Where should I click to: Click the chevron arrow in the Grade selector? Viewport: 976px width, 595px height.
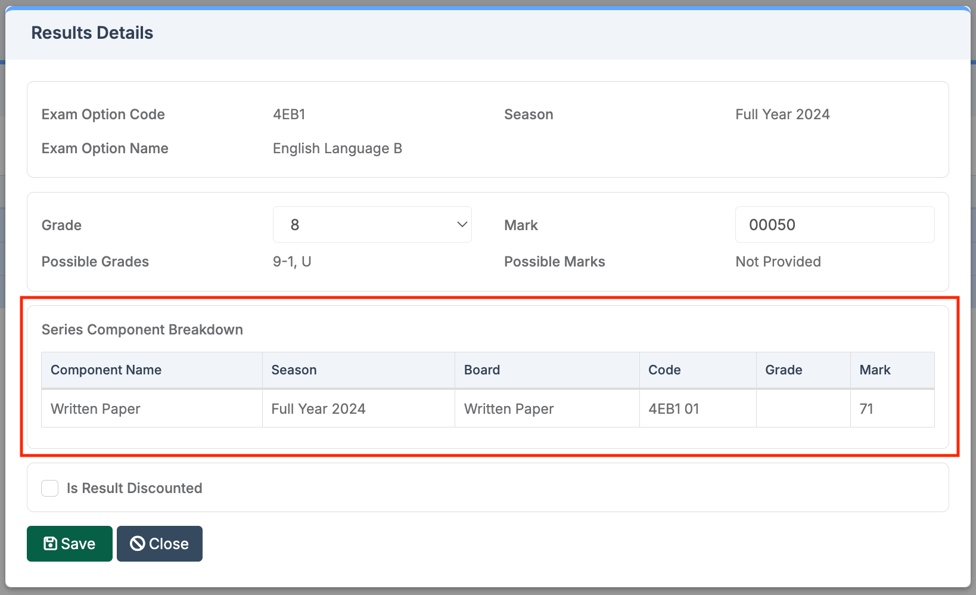click(x=462, y=225)
